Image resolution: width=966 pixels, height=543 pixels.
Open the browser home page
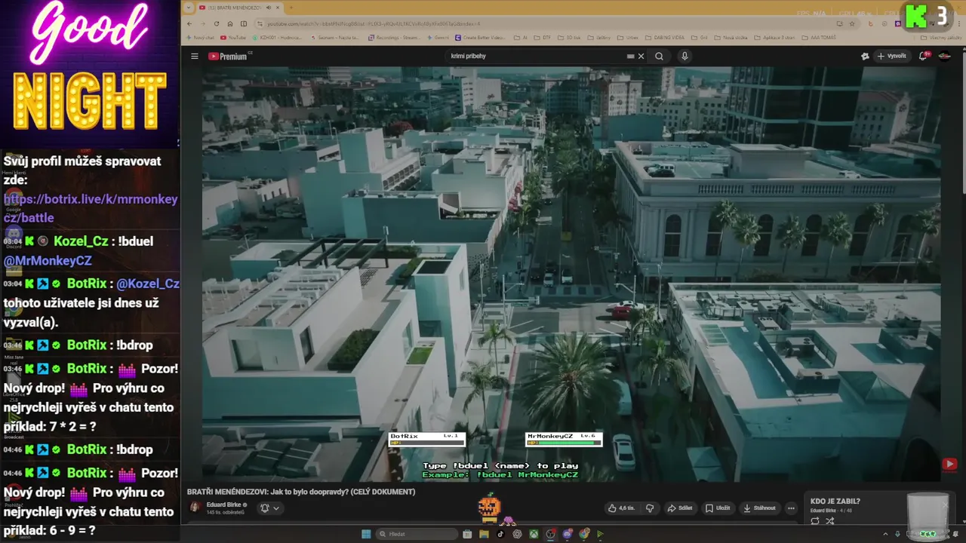click(230, 23)
